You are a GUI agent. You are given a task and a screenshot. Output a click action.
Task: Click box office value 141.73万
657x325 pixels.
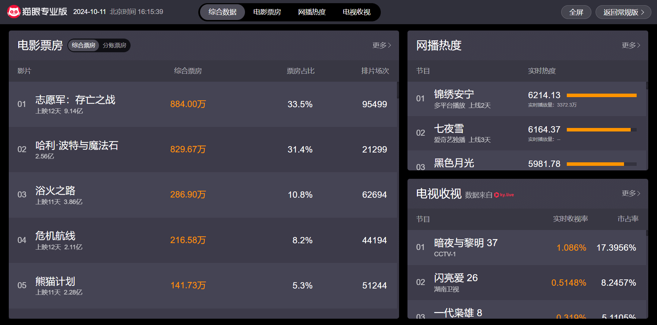tap(188, 285)
